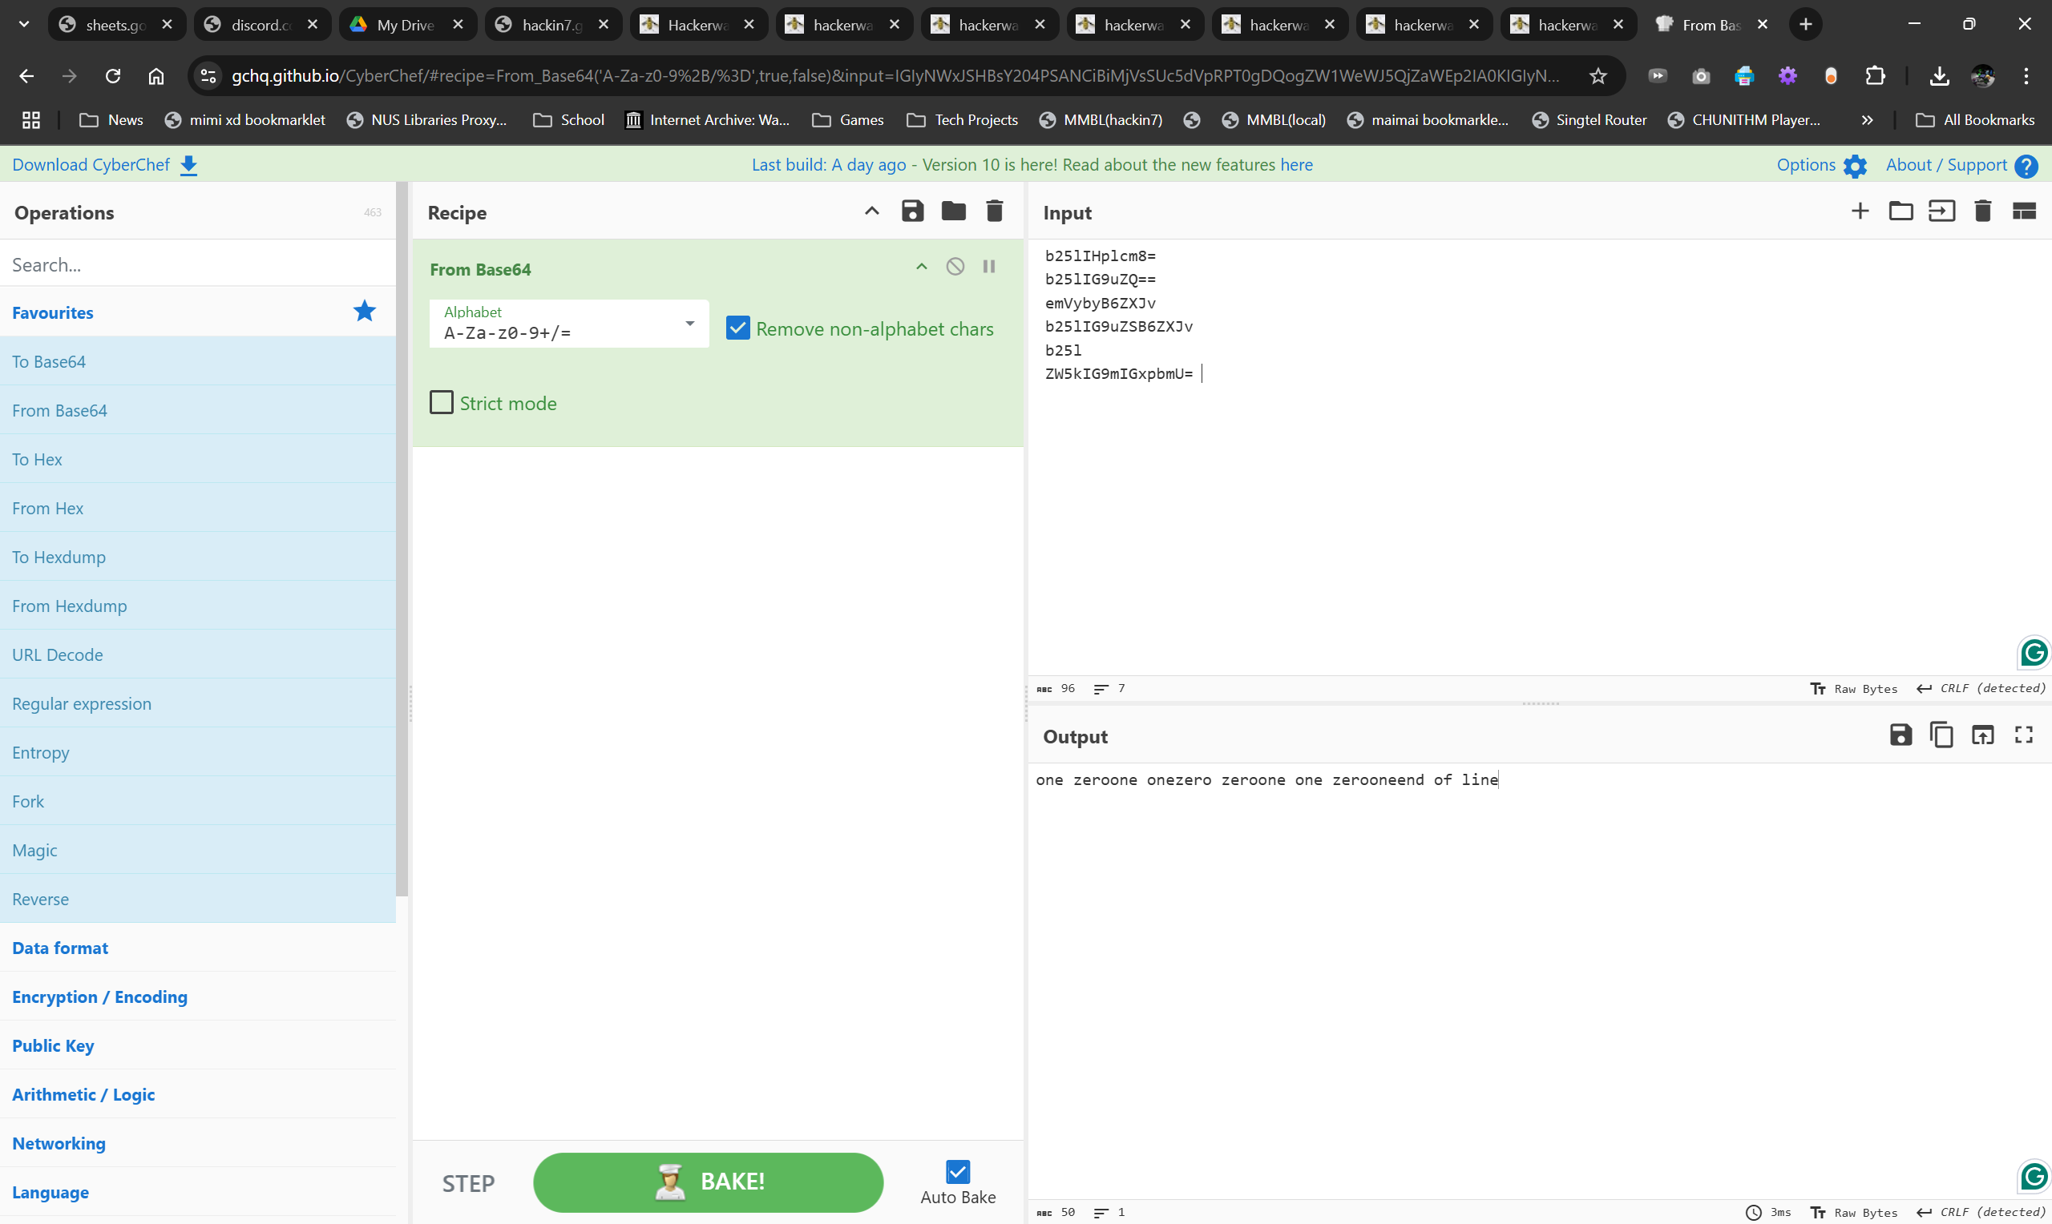Copy the raw output to the clipboard
The width and height of the screenshot is (2052, 1224).
coord(1941,735)
